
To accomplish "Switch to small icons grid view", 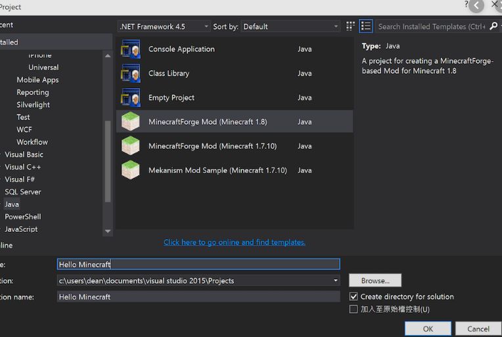I will 350,26.
